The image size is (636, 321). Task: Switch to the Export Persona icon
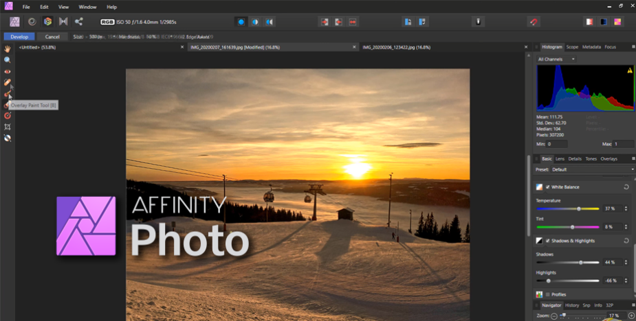click(x=78, y=22)
